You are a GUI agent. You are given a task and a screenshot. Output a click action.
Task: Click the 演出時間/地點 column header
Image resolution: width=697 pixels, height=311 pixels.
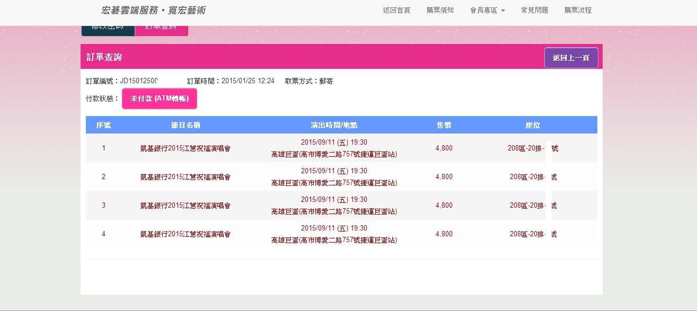point(334,125)
